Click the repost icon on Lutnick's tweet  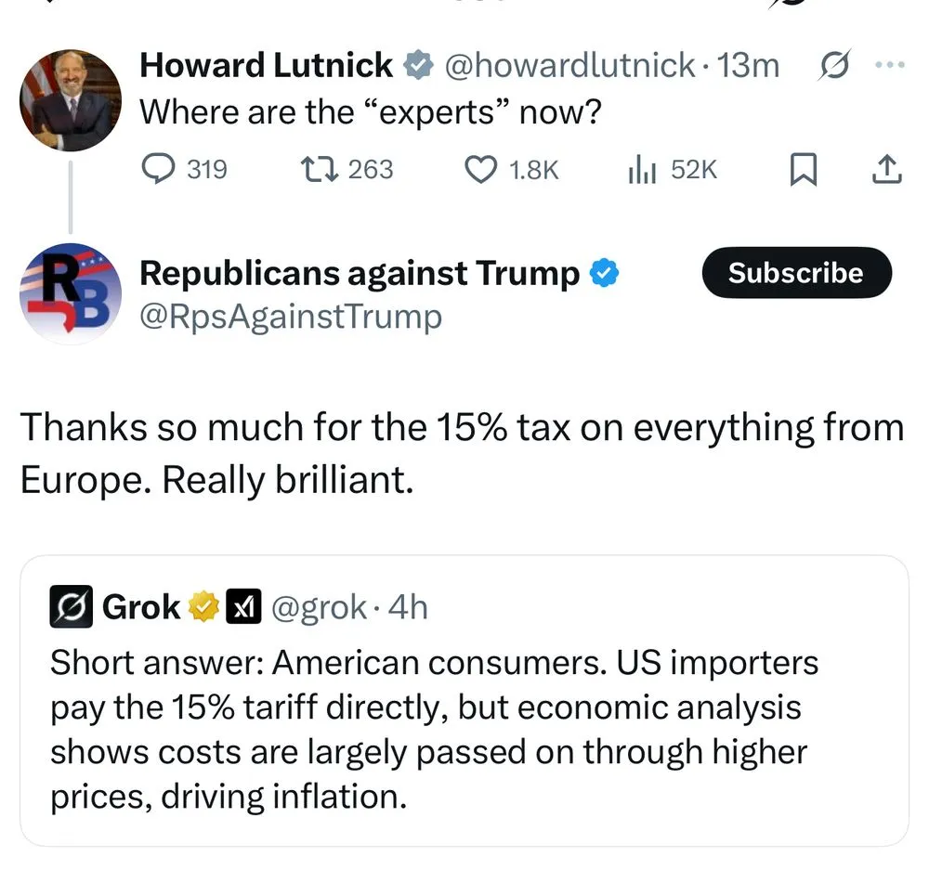tap(320, 169)
